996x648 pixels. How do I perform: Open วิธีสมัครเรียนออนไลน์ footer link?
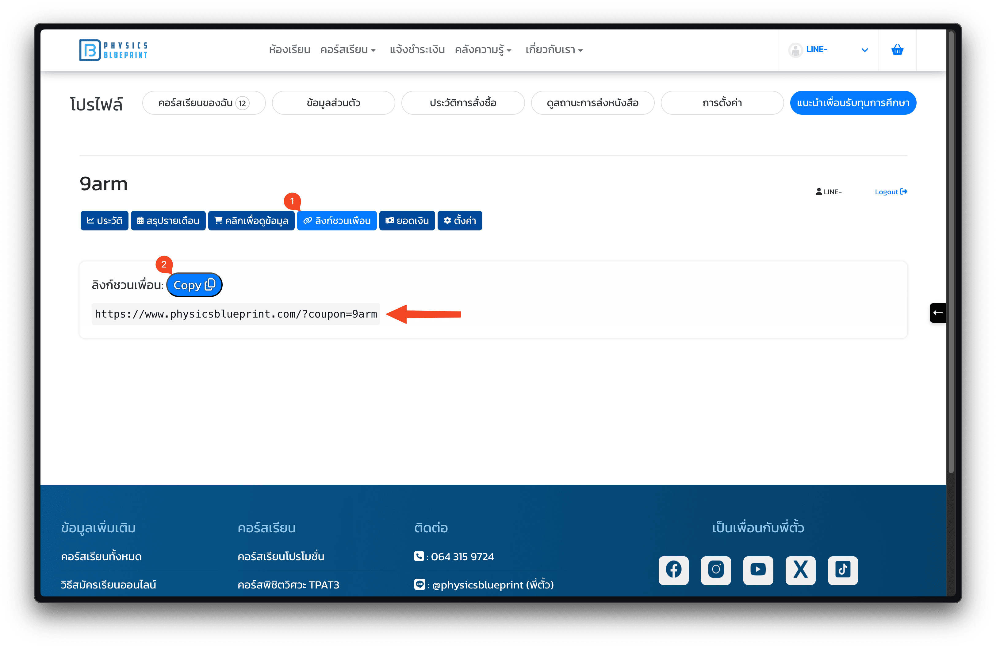pos(108,584)
